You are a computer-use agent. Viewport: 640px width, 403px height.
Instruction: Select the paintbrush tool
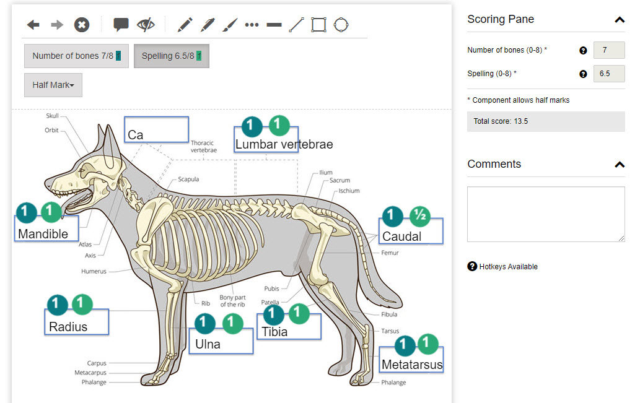pyautogui.click(x=229, y=25)
